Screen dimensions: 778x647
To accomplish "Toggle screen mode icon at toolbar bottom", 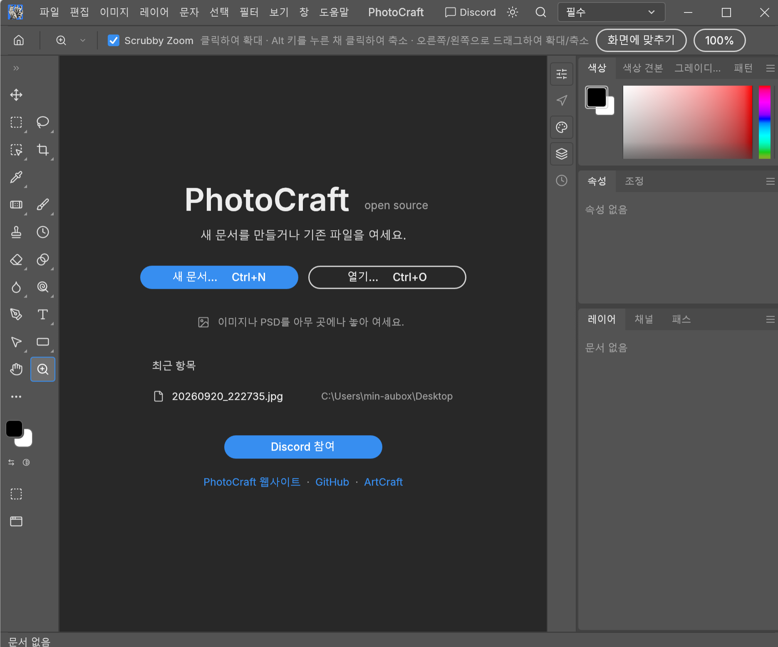I will tap(16, 521).
